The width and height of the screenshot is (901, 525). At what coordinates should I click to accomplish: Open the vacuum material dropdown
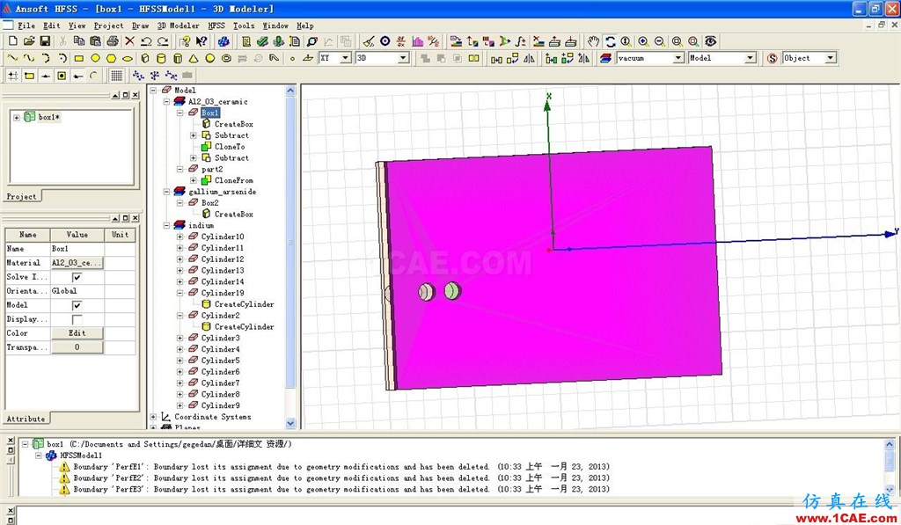[678, 58]
